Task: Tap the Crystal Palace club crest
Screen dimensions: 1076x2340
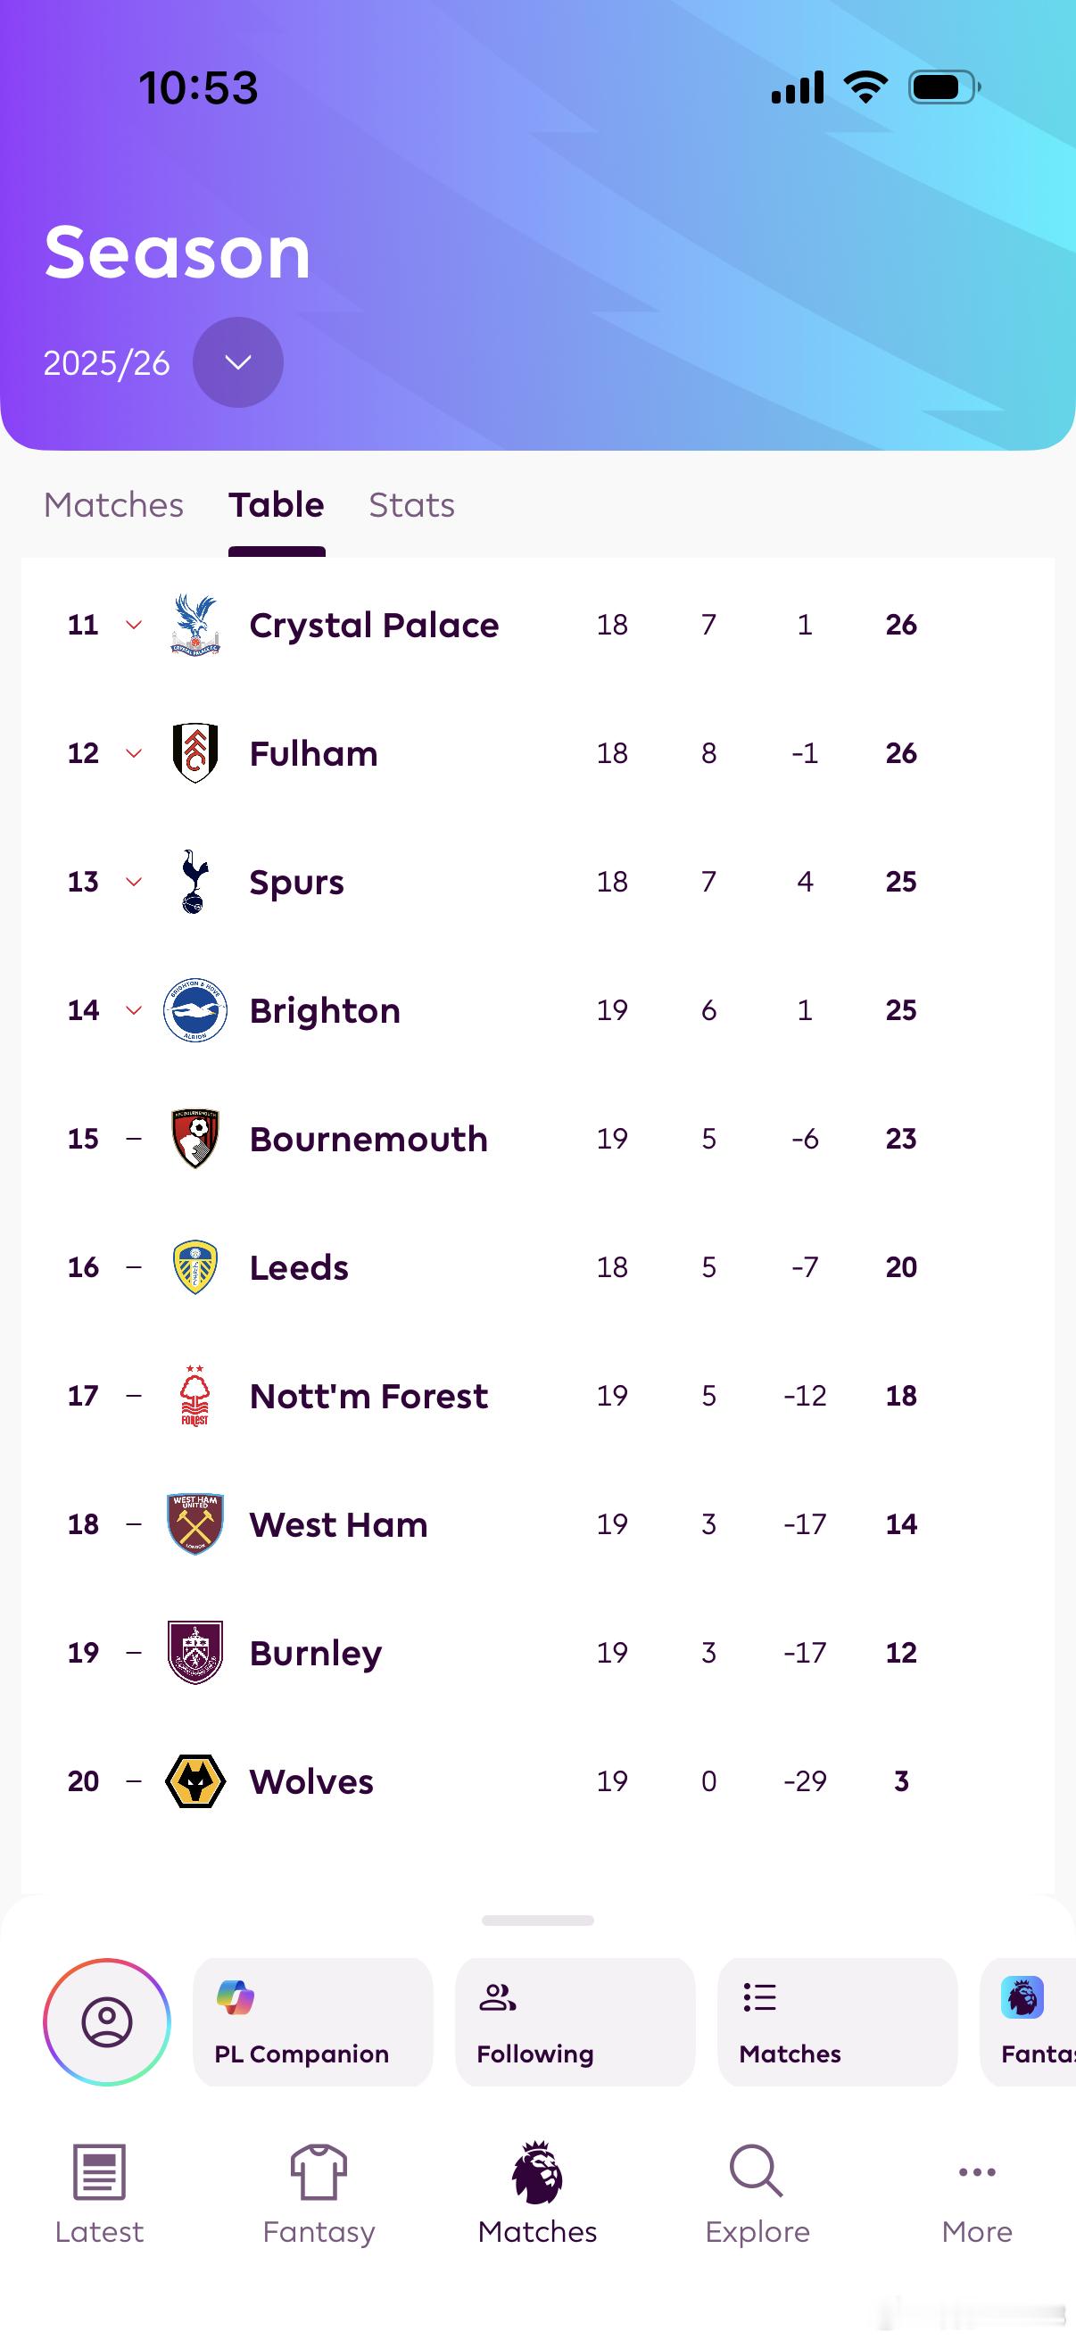Action: pyautogui.click(x=195, y=625)
